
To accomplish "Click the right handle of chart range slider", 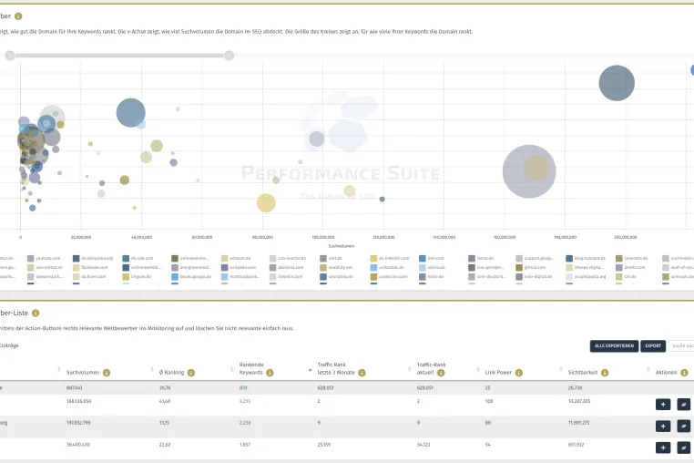I will [x=229, y=56].
